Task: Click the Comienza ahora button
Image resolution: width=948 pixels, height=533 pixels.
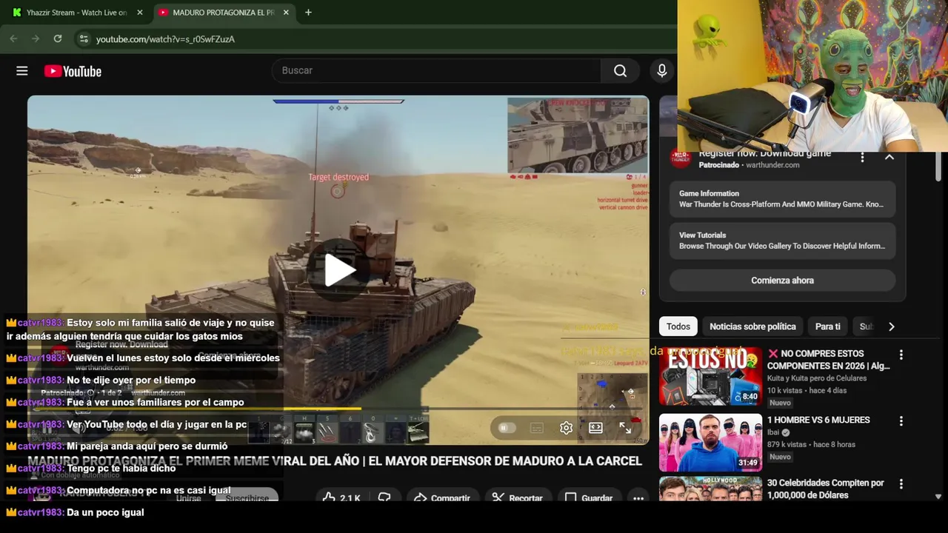Action: point(782,281)
